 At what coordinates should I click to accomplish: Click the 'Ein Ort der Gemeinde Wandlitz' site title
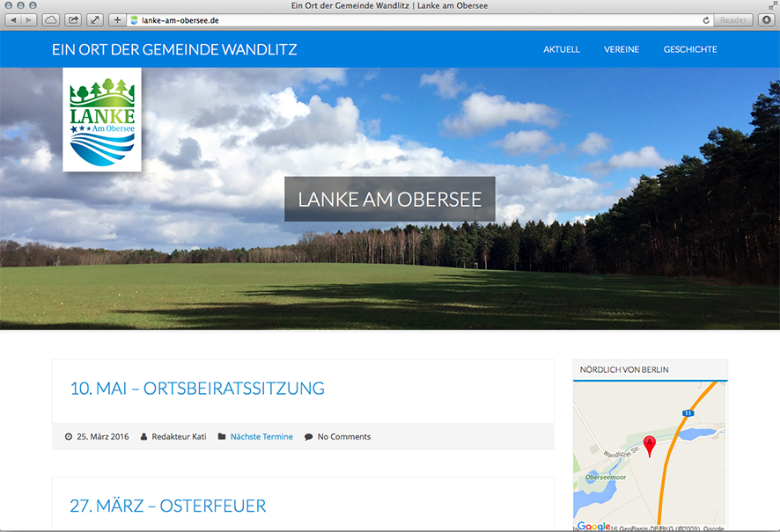point(174,49)
